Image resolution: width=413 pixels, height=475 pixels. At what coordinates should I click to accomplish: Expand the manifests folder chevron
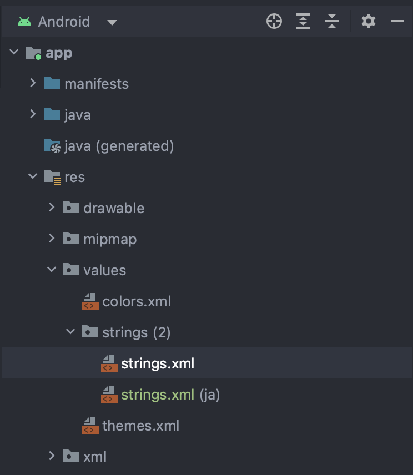coord(33,83)
